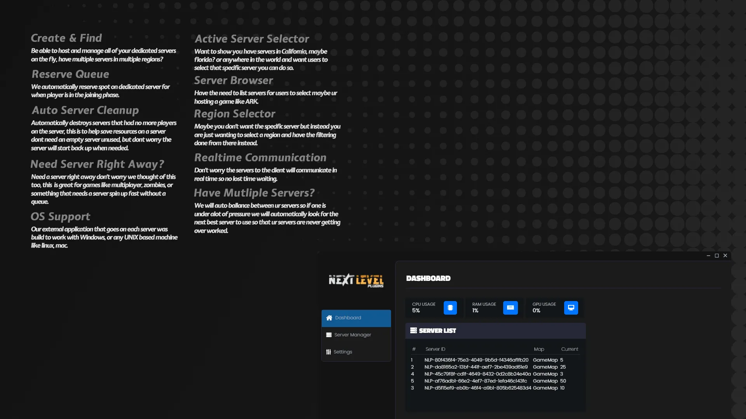Select server row NLP-da8165a2

(476, 367)
